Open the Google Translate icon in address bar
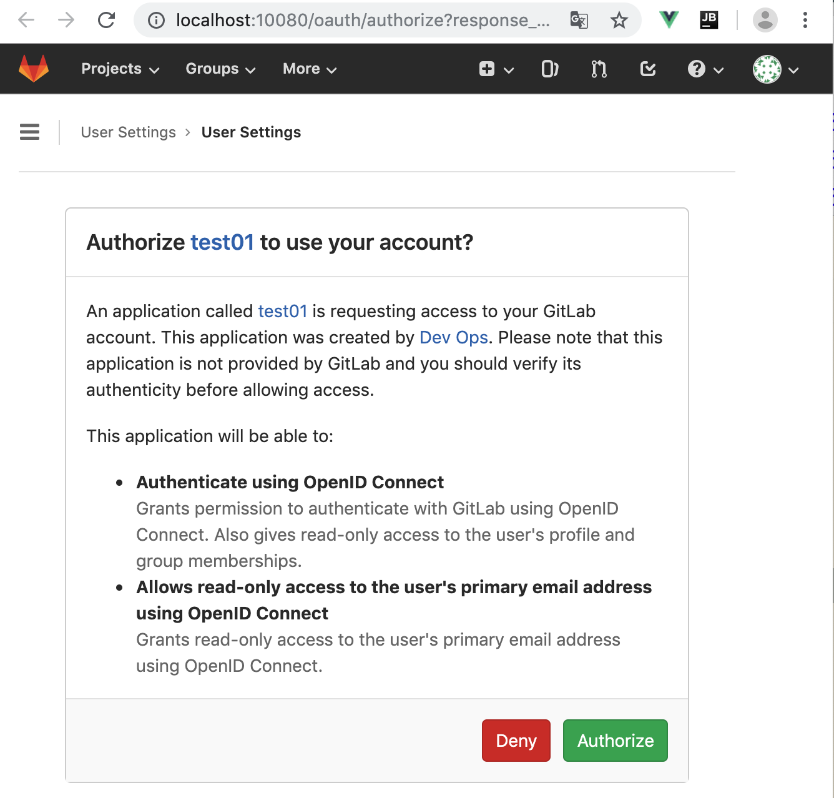 click(x=579, y=21)
